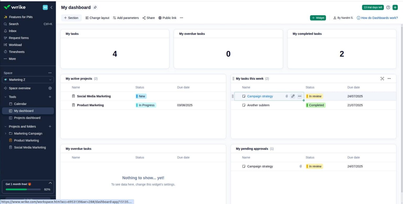Viewport: 403px width, 204px height.
Task: Attach a file to Campaign strategy task
Action: point(287,96)
